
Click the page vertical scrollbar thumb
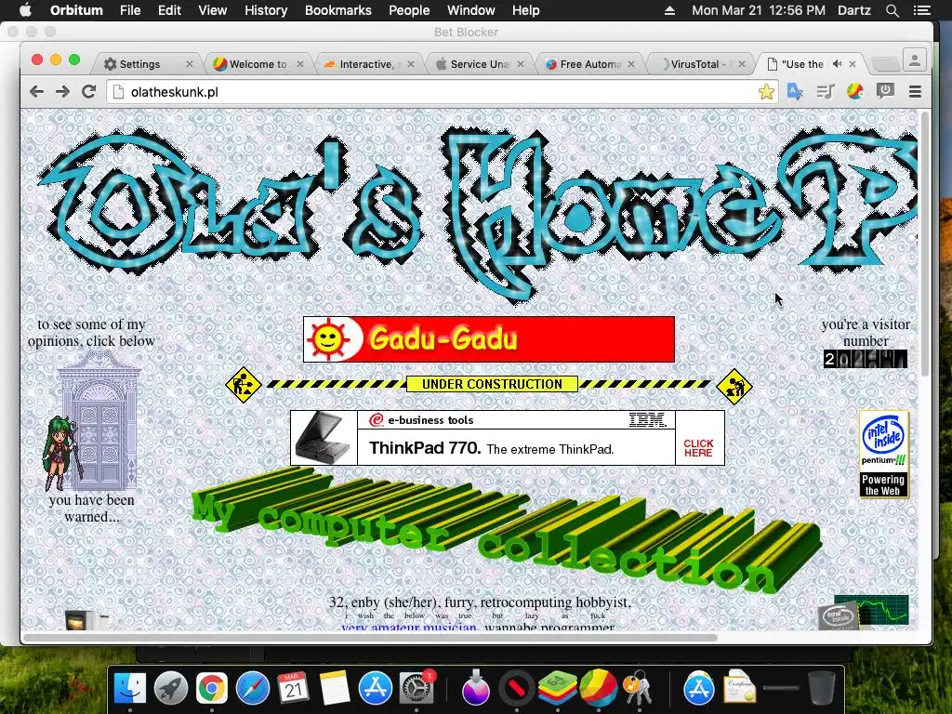pyautogui.click(x=925, y=243)
